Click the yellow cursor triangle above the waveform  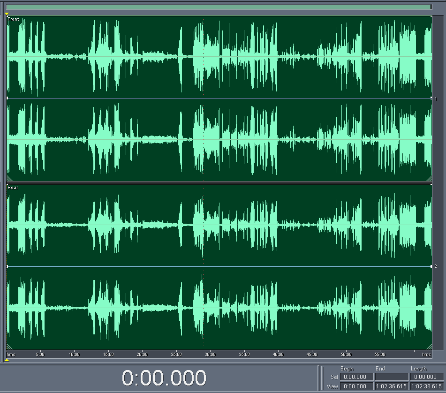tap(7, 14)
